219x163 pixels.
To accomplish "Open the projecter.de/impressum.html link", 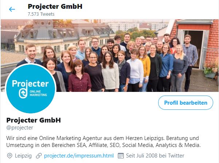I will pyautogui.click(x=79, y=156).
